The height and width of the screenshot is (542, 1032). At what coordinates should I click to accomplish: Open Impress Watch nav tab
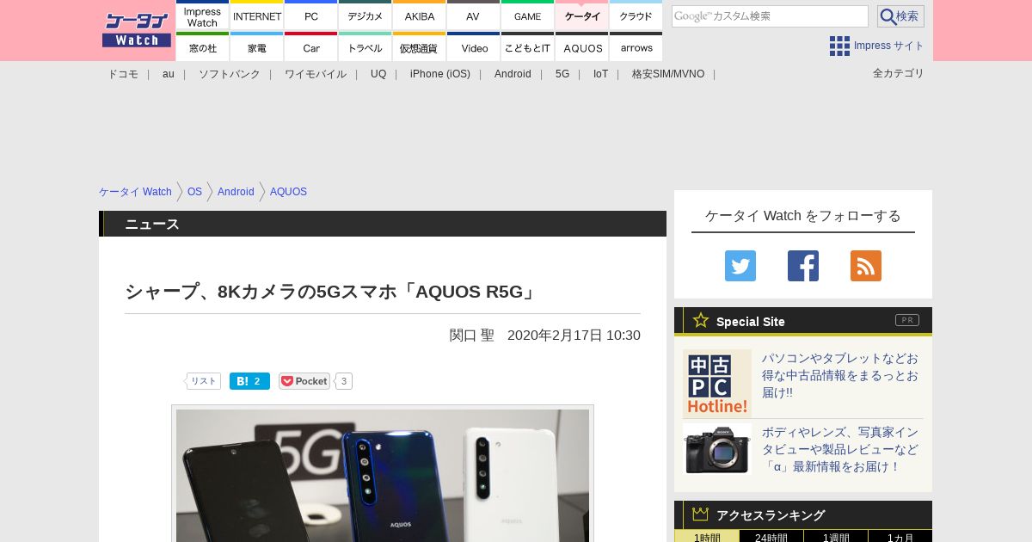tap(202, 15)
